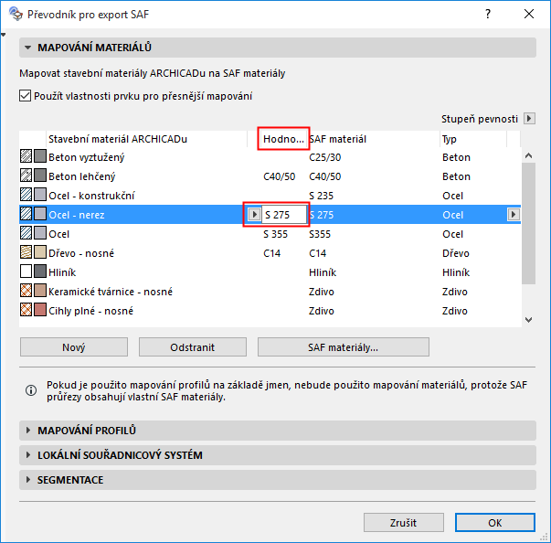Open value arrow popup left of S 275 field
The image size is (551, 543).
[254, 214]
